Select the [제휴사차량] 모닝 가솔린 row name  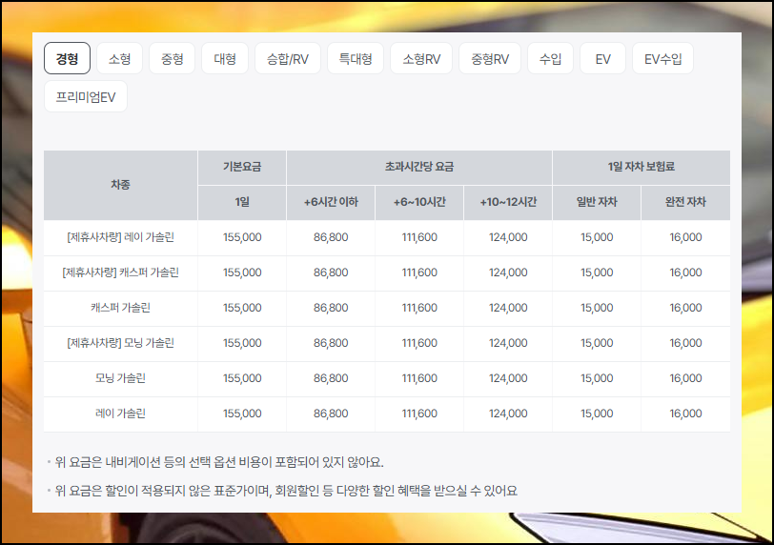(x=120, y=343)
